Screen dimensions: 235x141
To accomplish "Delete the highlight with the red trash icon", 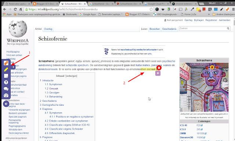I will 159,68.
